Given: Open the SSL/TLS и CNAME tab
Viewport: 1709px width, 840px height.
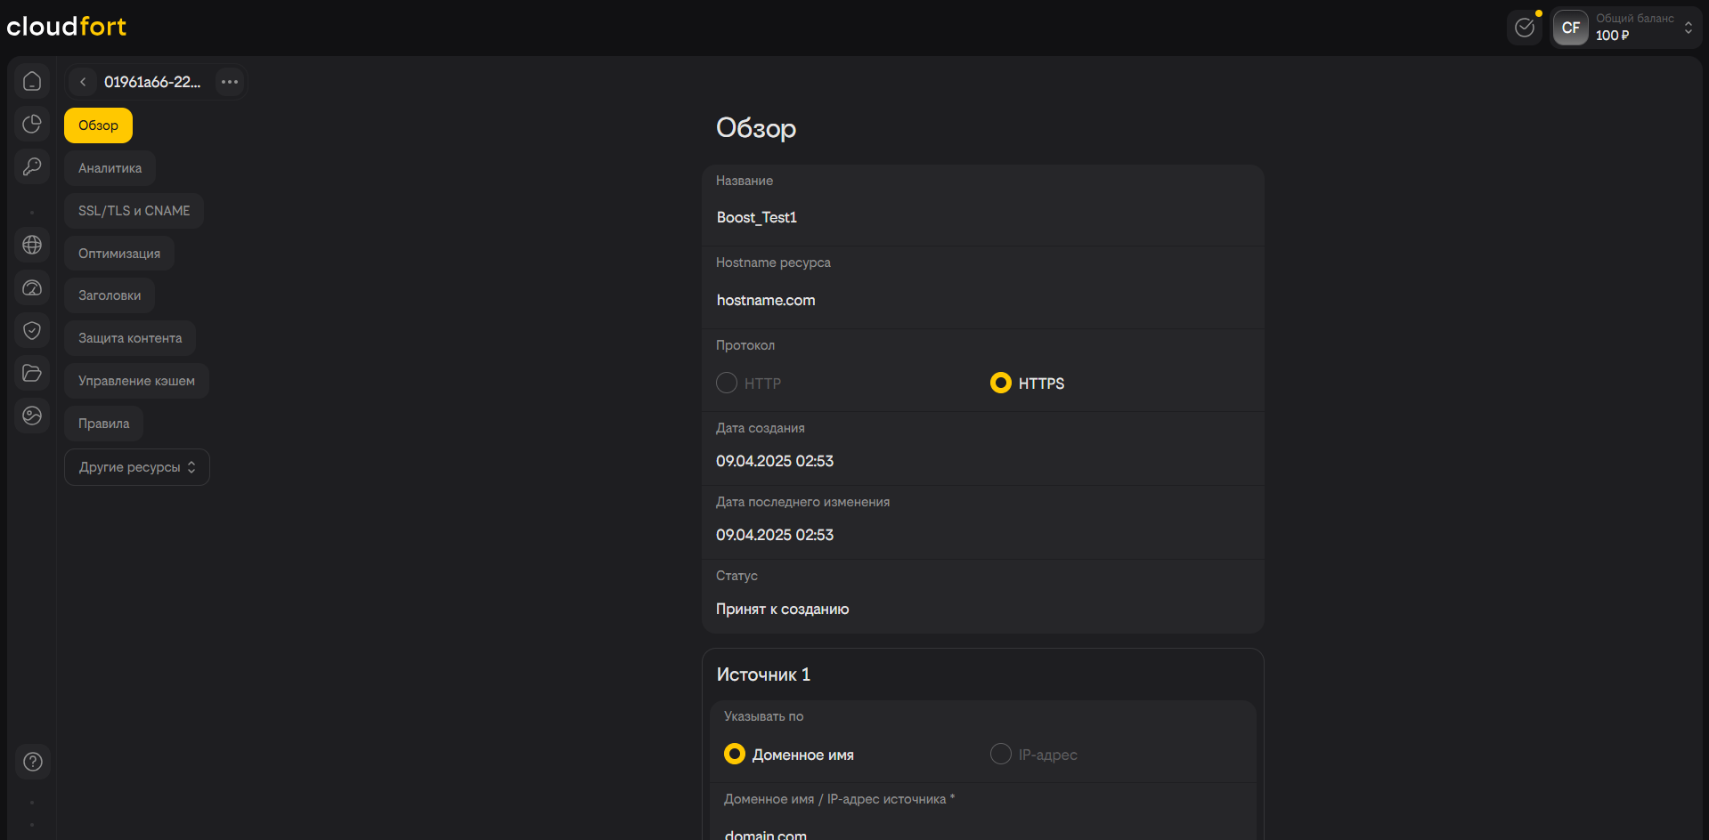Looking at the screenshot, I should click(x=134, y=211).
